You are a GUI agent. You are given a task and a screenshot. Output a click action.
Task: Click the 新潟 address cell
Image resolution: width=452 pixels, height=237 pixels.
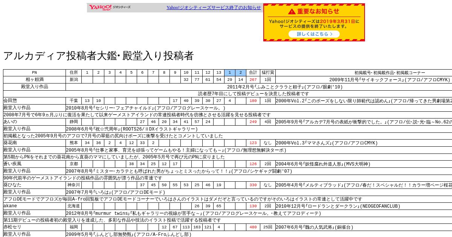pyautogui.click(x=73, y=80)
